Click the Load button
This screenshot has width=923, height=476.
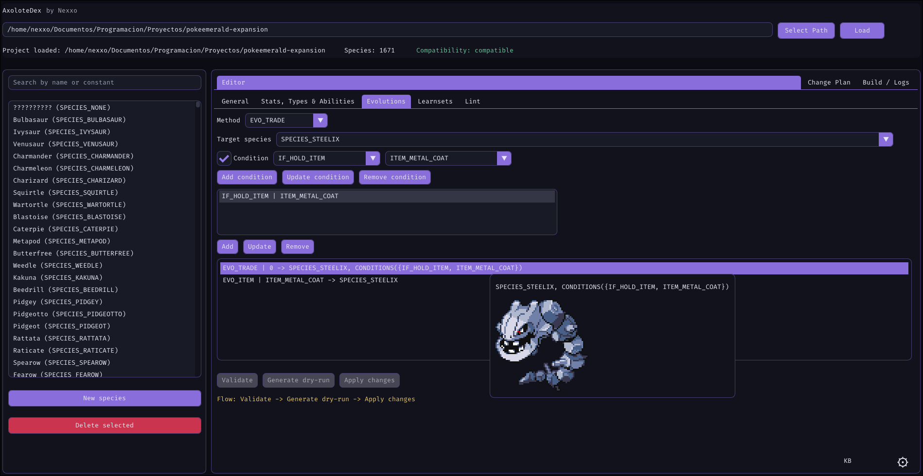(x=862, y=31)
